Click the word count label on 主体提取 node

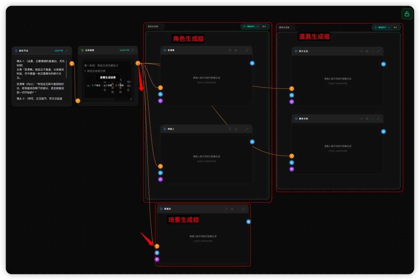tap(124, 50)
